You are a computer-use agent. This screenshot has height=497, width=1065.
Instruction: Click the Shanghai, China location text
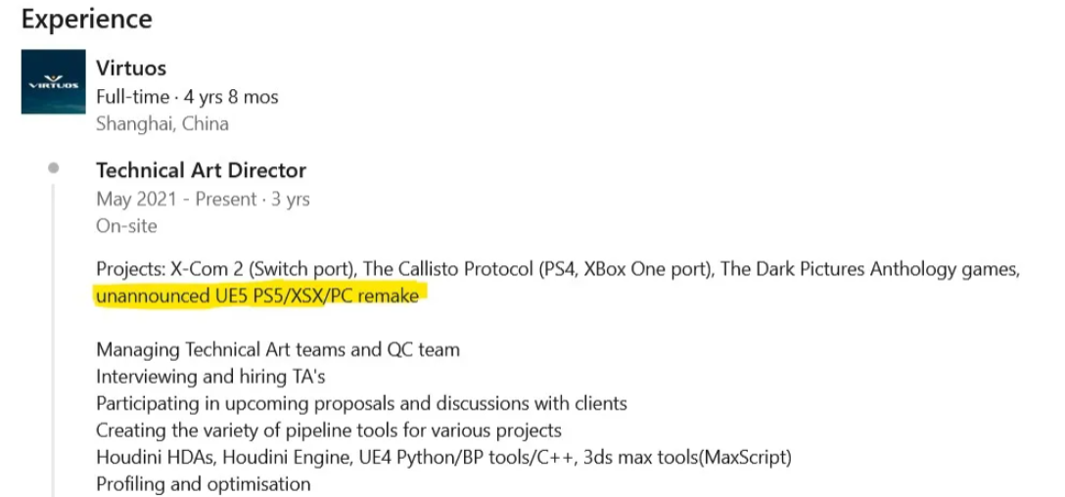(162, 123)
